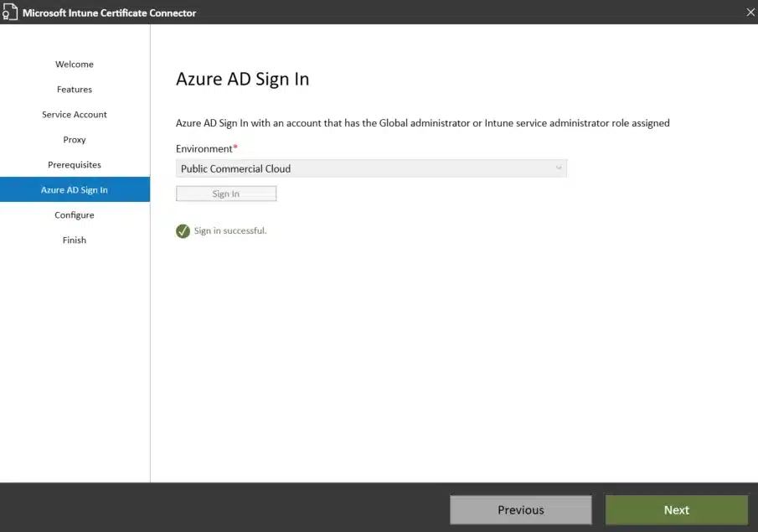This screenshot has width=758, height=532.
Task: Select the Finish step in sidebar
Action: pyautogui.click(x=75, y=240)
